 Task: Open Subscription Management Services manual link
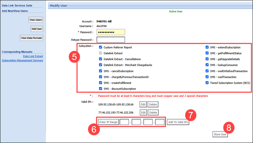click(x=22, y=60)
